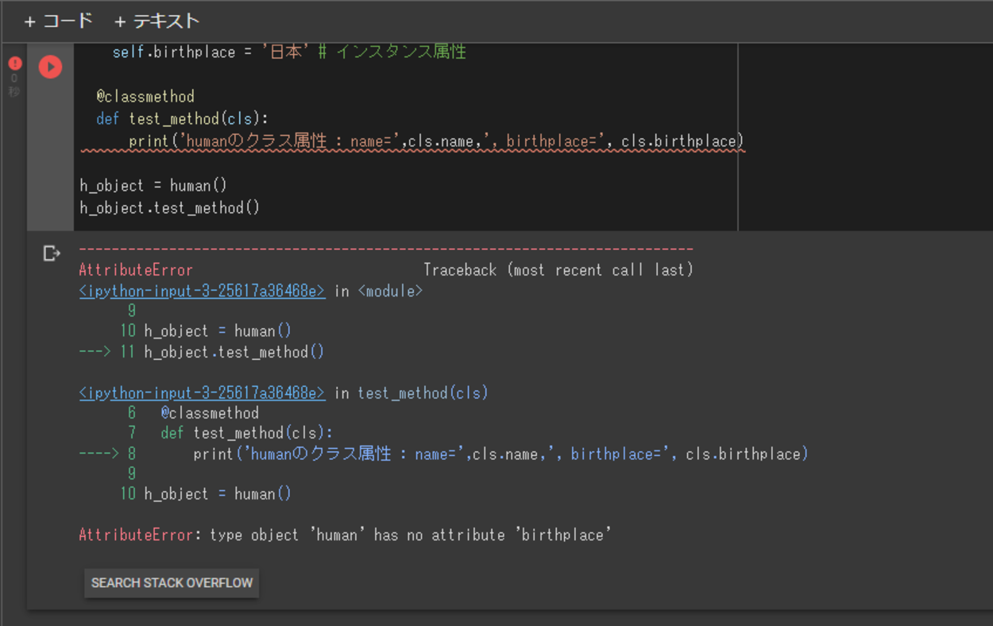Click the output toggle arrow icon
993x626 pixels.
coord(52,253)
